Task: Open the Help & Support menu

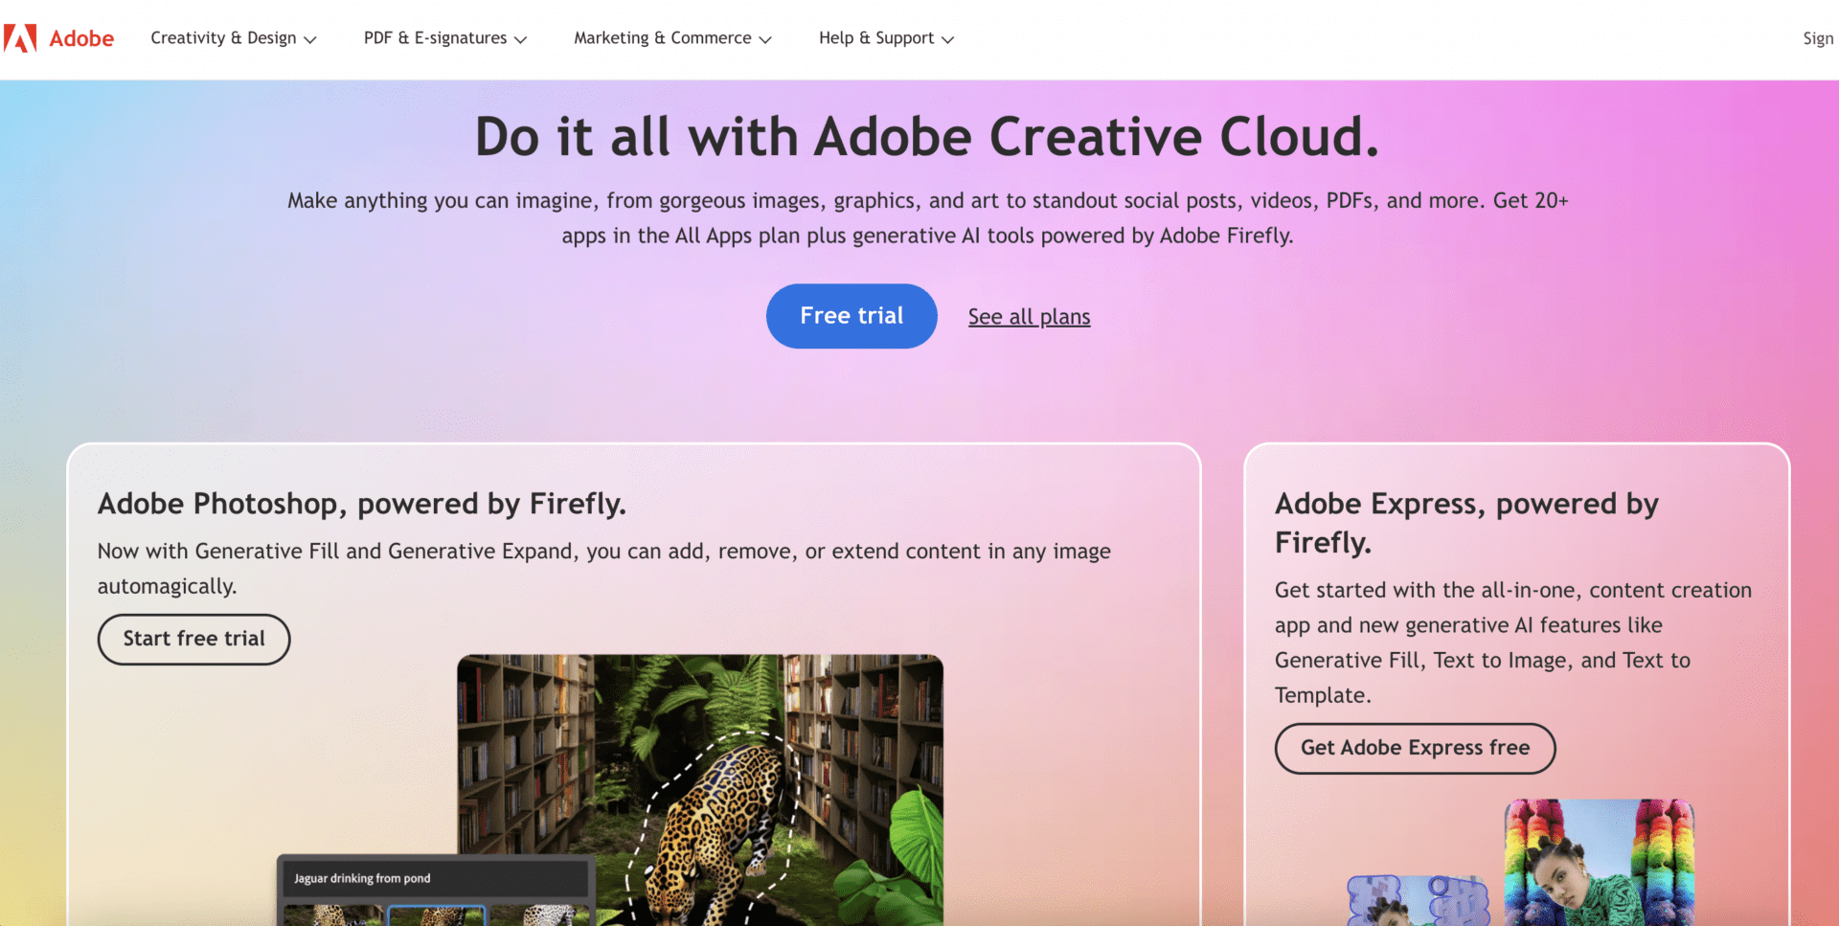Action: 886,38
